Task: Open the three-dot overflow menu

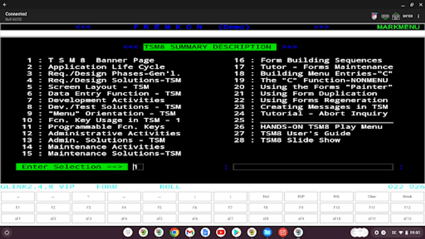Action: pyautogui.click(x=418, y=16)
